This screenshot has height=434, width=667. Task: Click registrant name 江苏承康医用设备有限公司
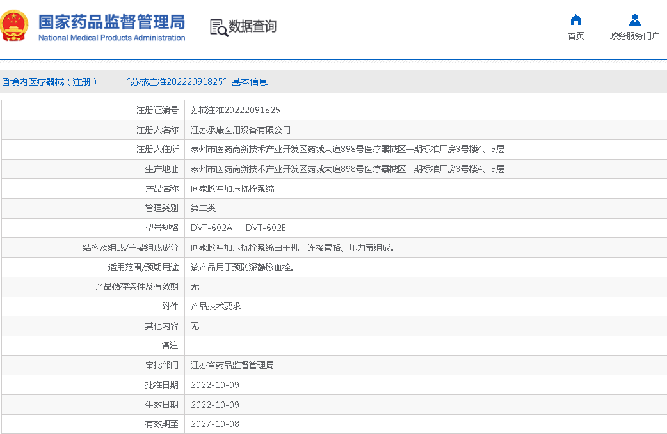(241, 130)
